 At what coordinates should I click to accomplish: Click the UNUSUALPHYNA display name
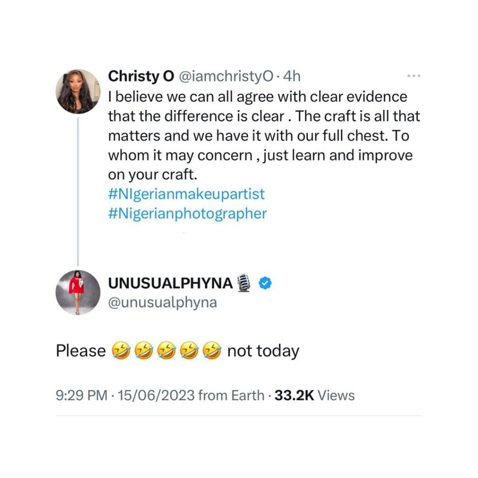click(x=170, y=283)
